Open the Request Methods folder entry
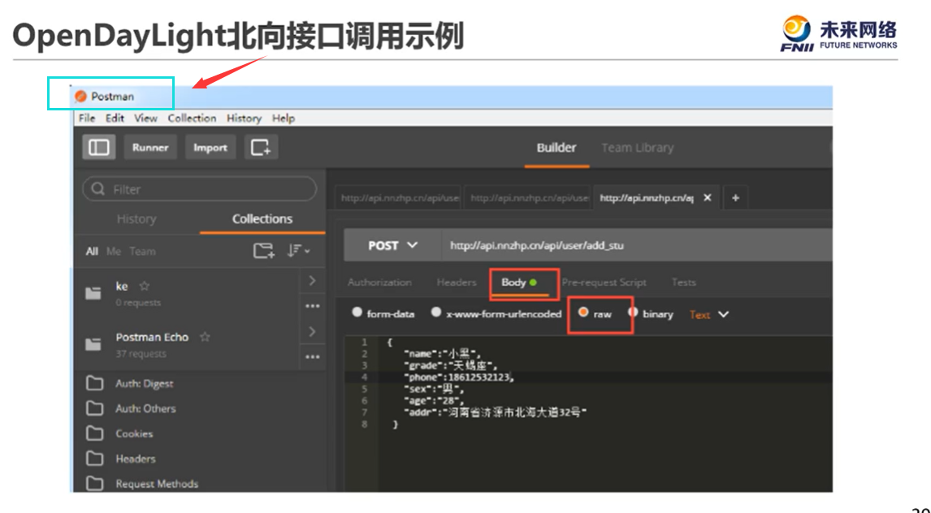Viewport: 931px width, 513px height. 157,484
